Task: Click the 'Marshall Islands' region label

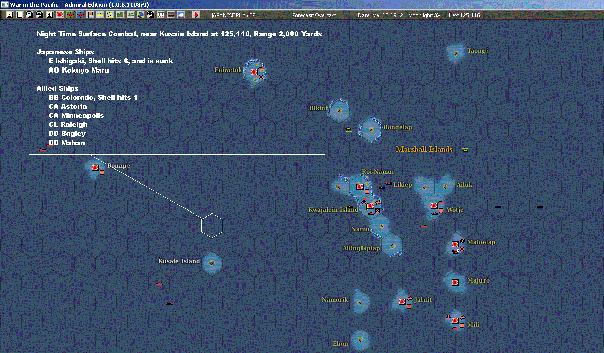Action: [424, 149]
